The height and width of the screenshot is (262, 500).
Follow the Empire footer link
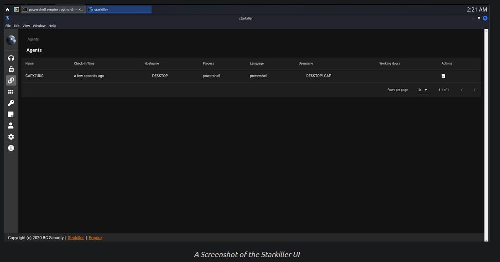pos(95,238)
